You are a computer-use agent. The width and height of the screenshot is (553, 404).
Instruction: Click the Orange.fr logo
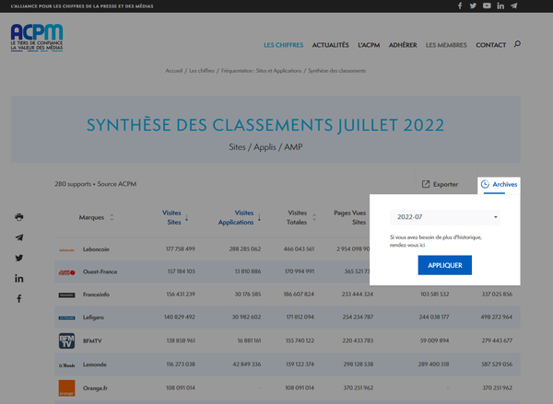[66, 388]
